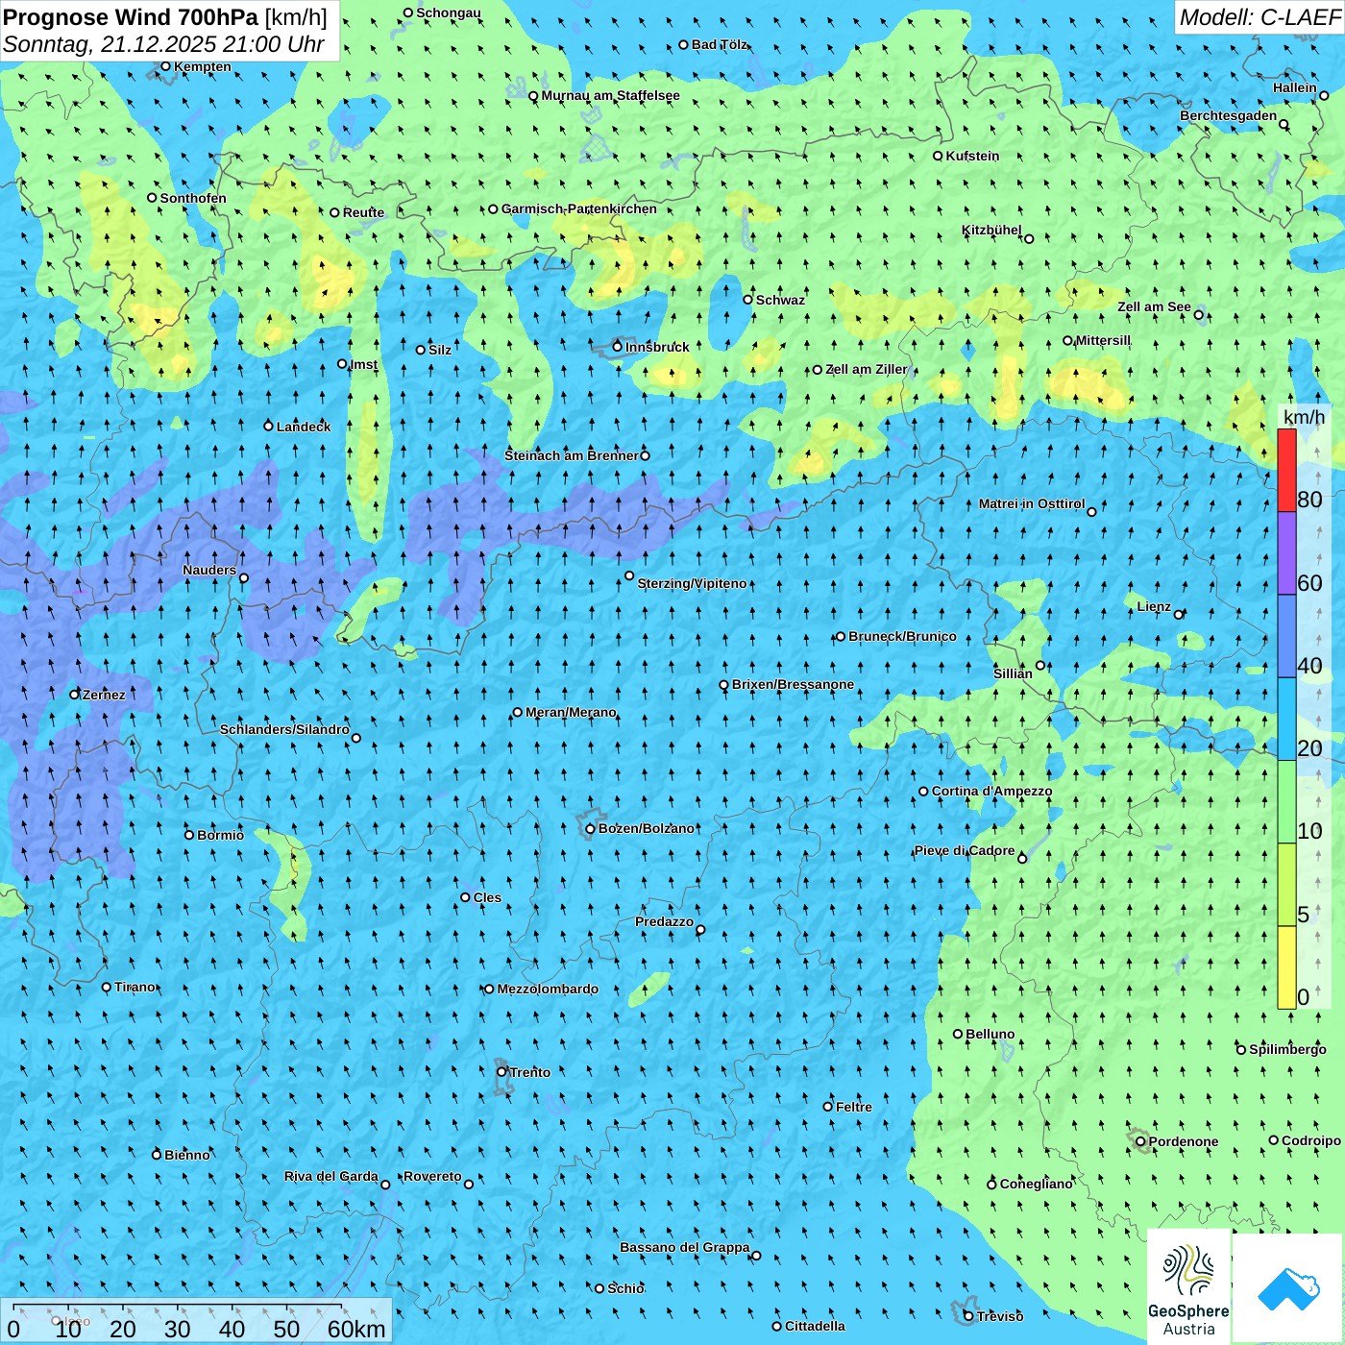Click the light green legend band near 10
1345x1345 pixels.
click(x=1286, y=802)
